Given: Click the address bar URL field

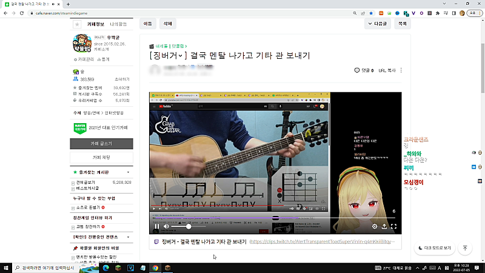Looking at the screenshot, I should click(192, 13).
